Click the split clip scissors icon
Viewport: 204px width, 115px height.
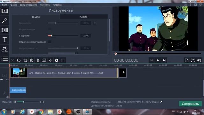coord(13,60)
